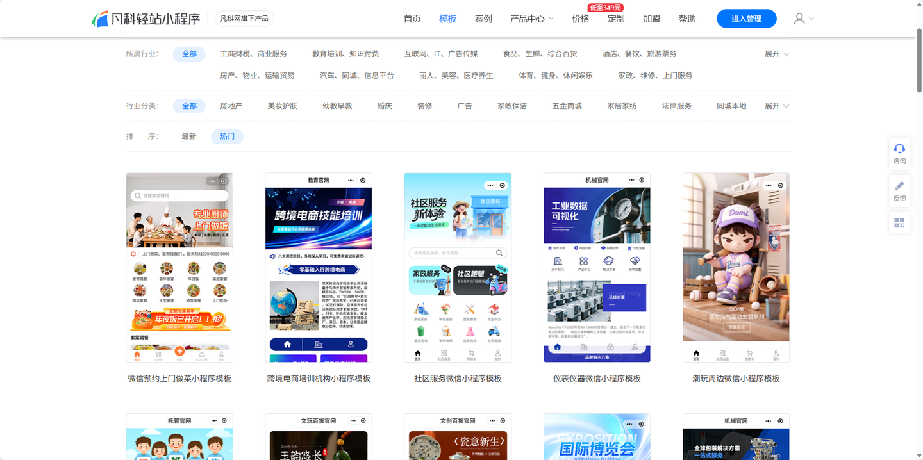Open the 案例 navigation item

point(483,19)
